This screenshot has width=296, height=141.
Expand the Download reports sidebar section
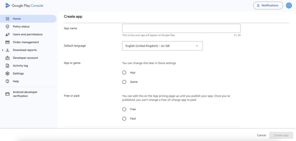coord(3,50)
